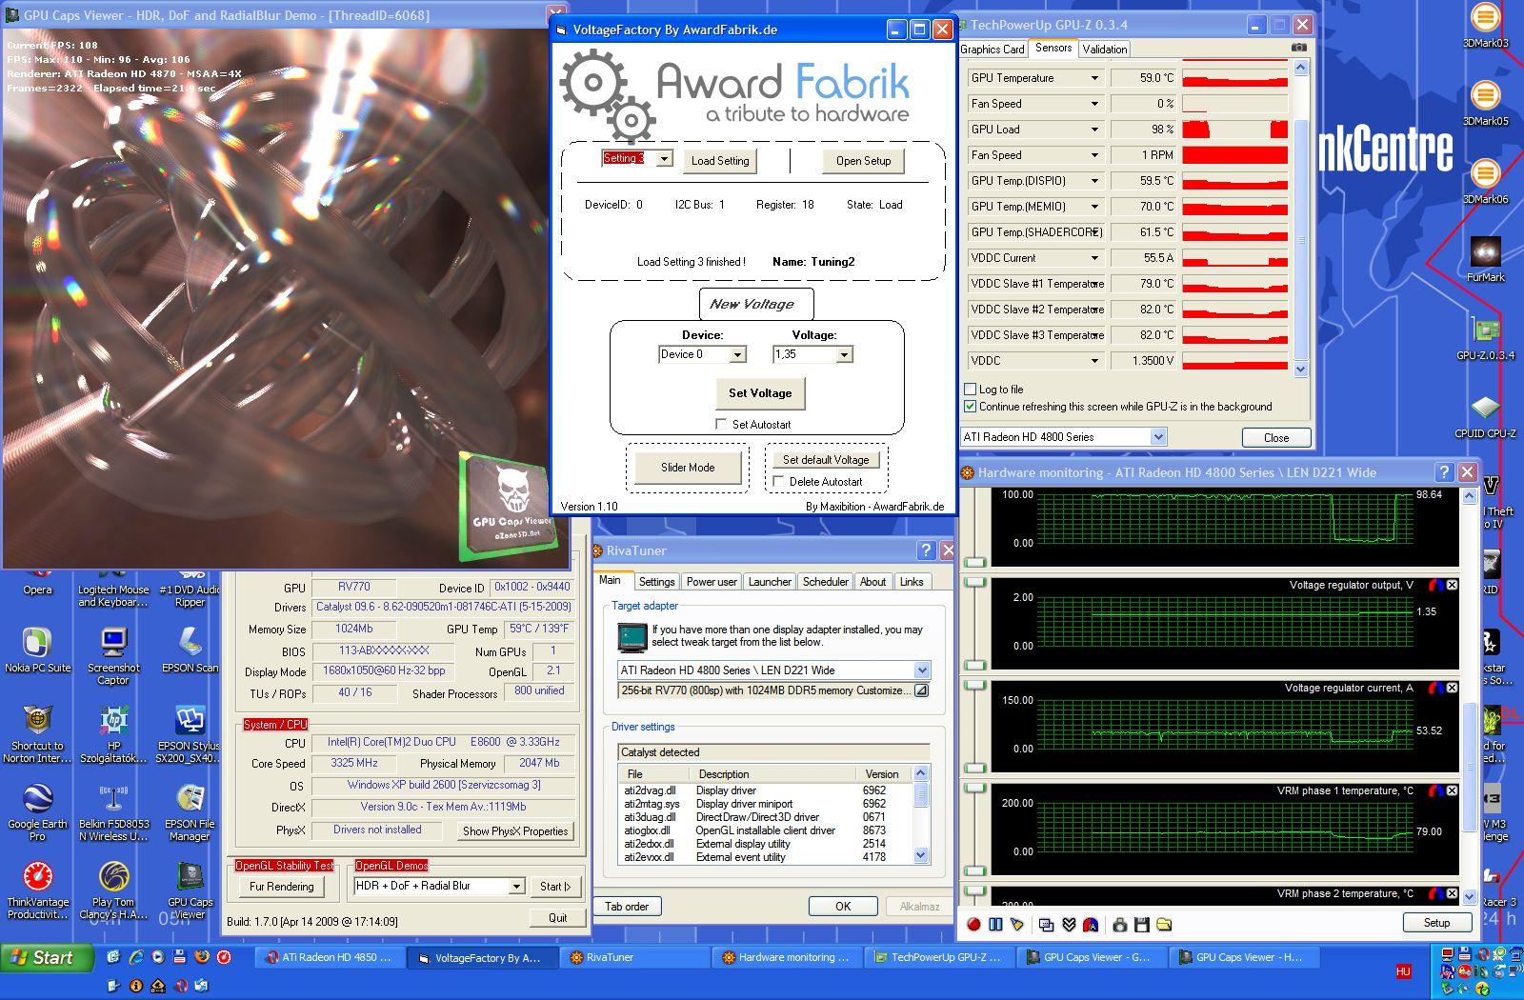Click the red record button in Hardware monitoring toolbar
This screenshot has height=1000, width=1524.
[973, 924]
